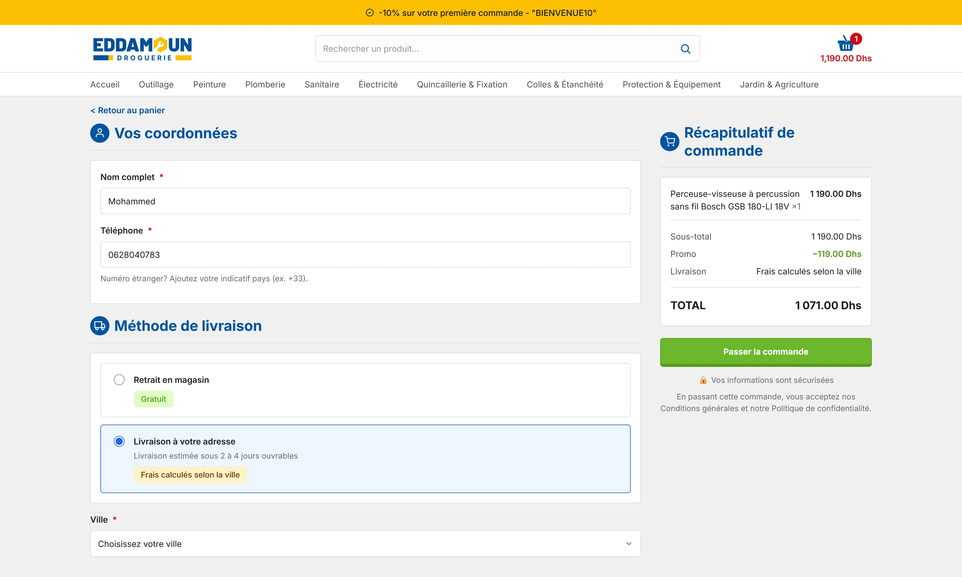
Task: Click the Téléphone input field
Action: pos(365,255)
